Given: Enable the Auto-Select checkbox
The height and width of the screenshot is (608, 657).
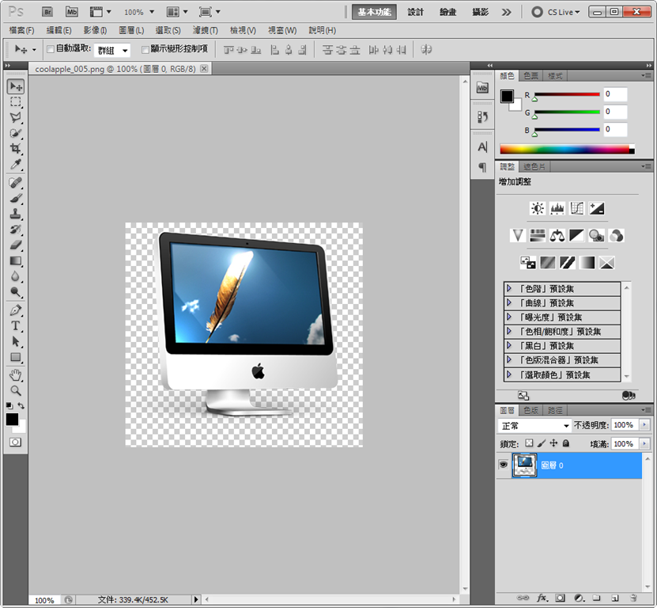Looking at the screenshot, I should pos(51,49).
